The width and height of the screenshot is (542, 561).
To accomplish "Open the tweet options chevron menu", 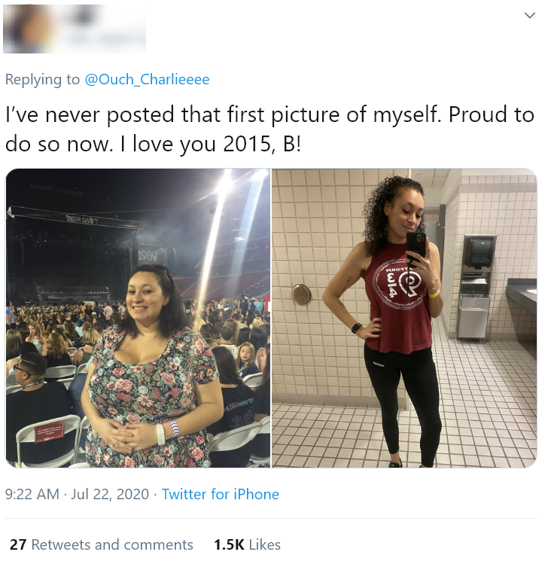I will click(x=529, y=15).
